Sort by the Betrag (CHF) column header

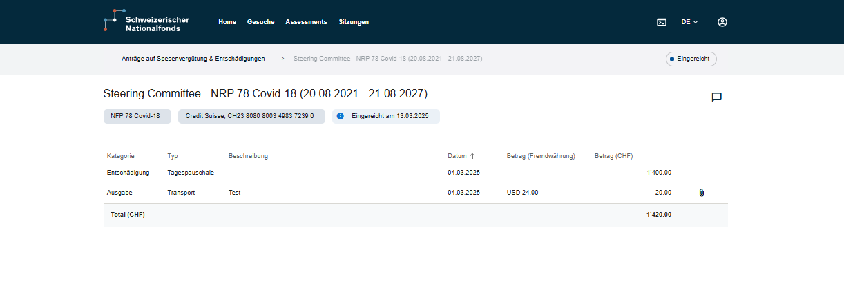[613, 156]
